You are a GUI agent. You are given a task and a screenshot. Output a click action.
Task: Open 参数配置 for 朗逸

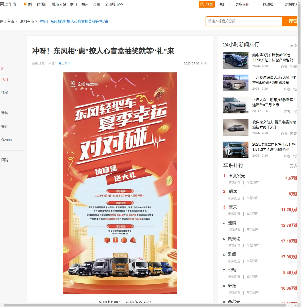tap(234, 198)
